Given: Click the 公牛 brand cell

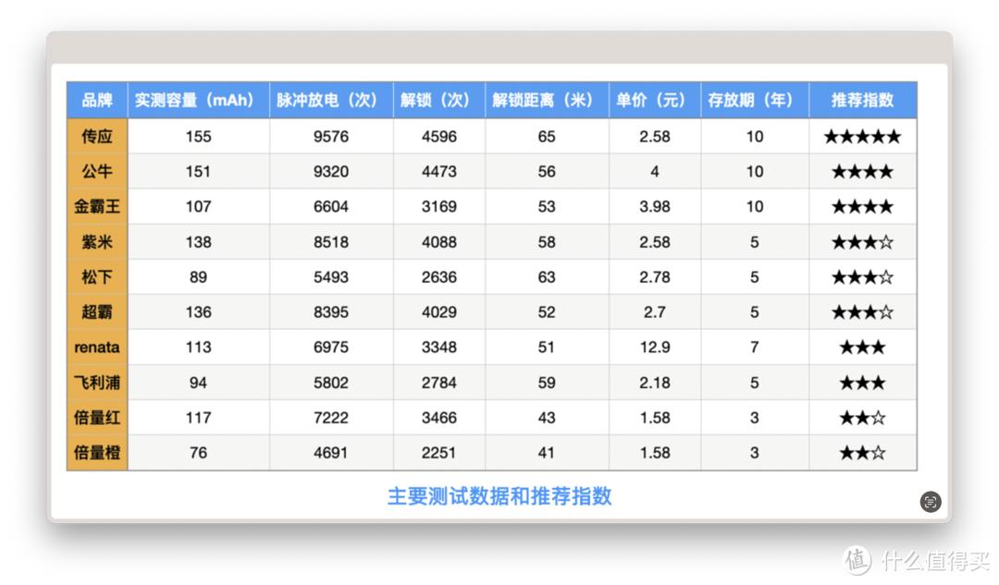Looking at the screenshot, I should pos(96,171).
